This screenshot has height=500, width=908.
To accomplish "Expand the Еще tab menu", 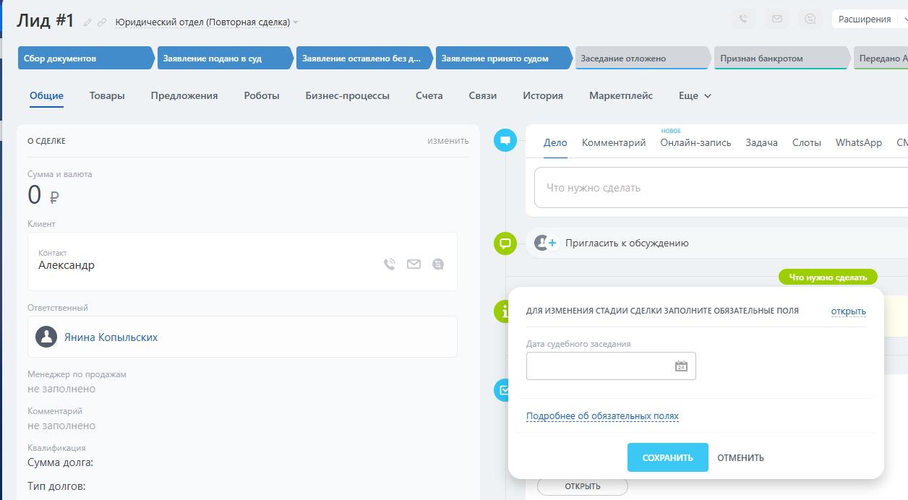I will click(695, 95).
